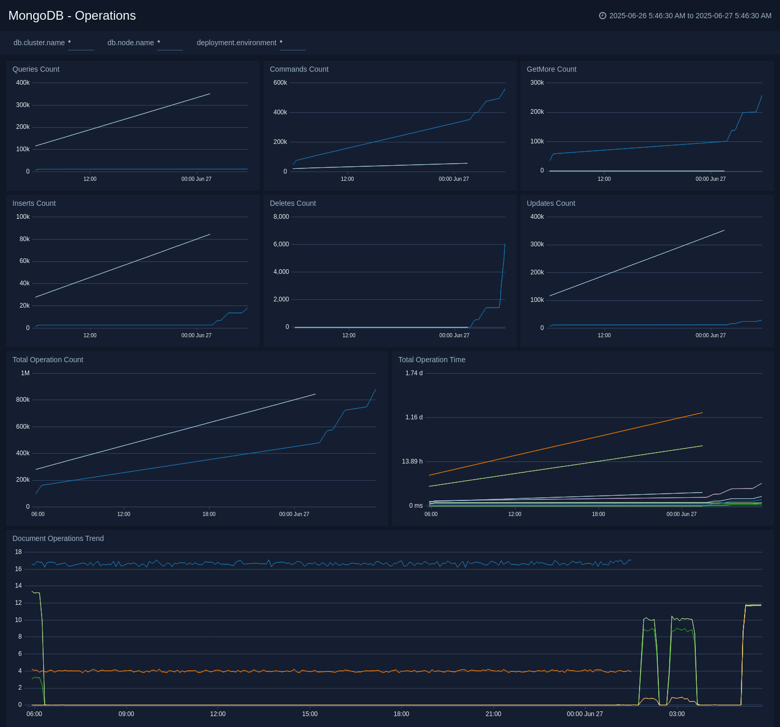The height and width of the screenshot is (727, 780).
Task: Select the Commands Count panel title
Action: point(299,69)
